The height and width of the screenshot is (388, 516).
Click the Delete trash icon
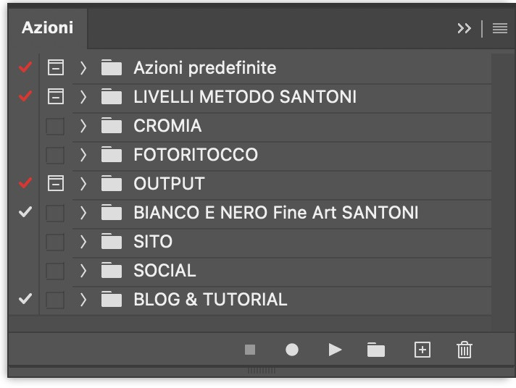(x=465, y=350)
